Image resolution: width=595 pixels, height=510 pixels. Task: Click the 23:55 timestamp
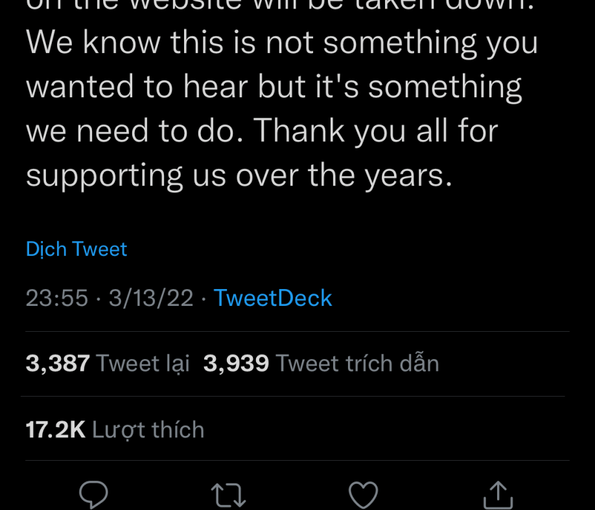(57, 298)
